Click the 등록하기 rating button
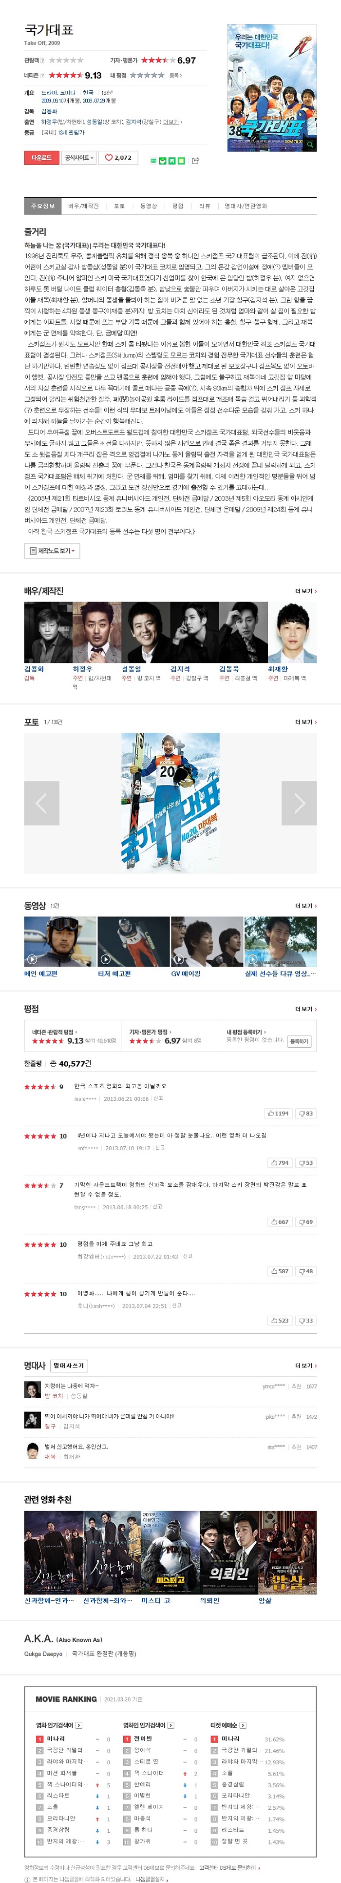This screenshot has height=1883, width=341. click(x=299, y=1041)
